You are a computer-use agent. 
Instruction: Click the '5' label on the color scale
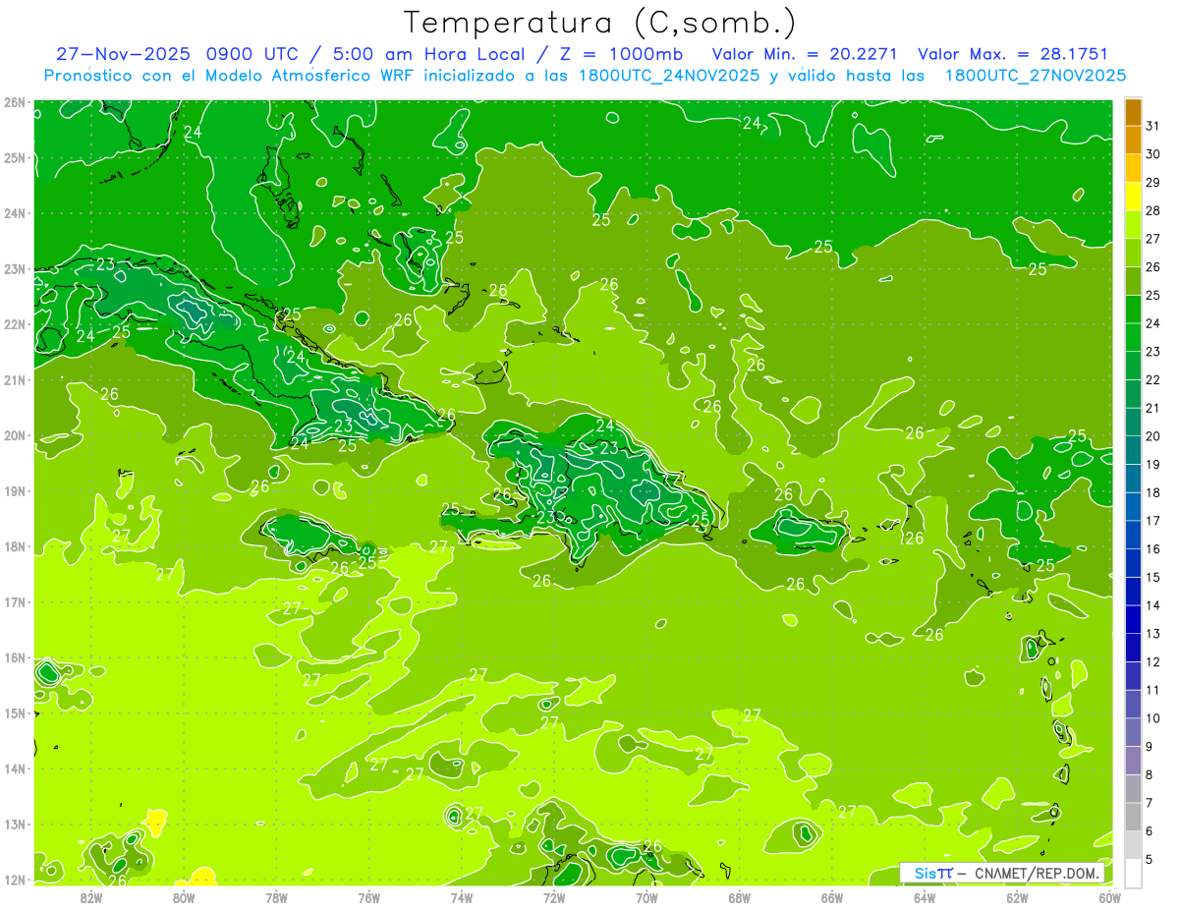1150,859
